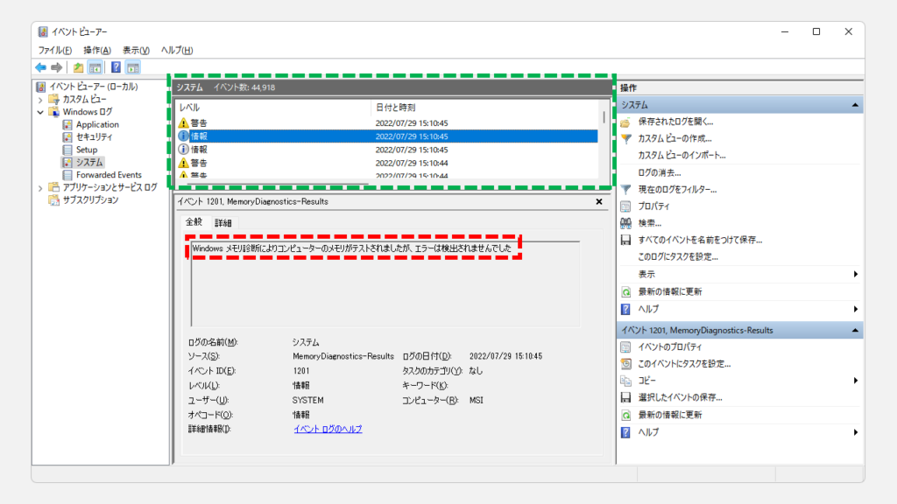The height and width of the screenshot is (504, 897).
Task: Toggle the action pane show/hide toolbar button
Action: pos(133,67)
